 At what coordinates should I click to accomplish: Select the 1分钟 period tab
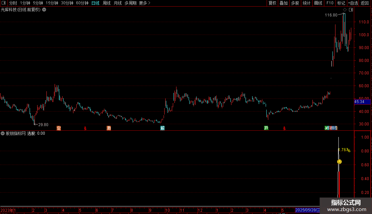[25, 3]
